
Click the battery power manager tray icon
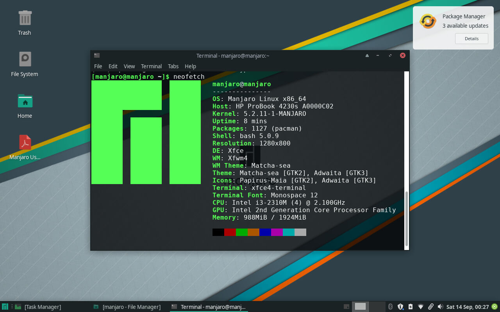tap(410, 307)
